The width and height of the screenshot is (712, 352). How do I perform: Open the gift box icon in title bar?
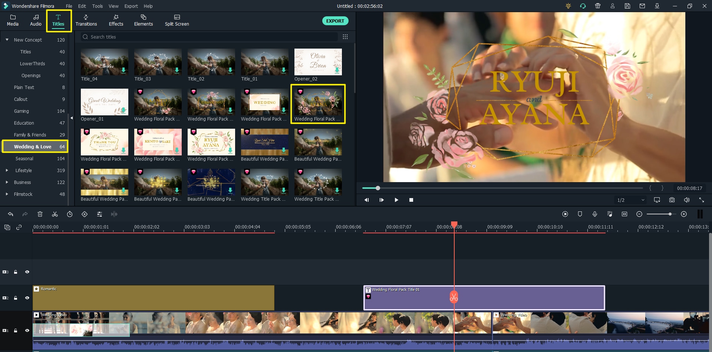point(598,6)
